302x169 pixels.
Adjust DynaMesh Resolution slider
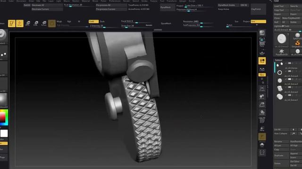198,22
